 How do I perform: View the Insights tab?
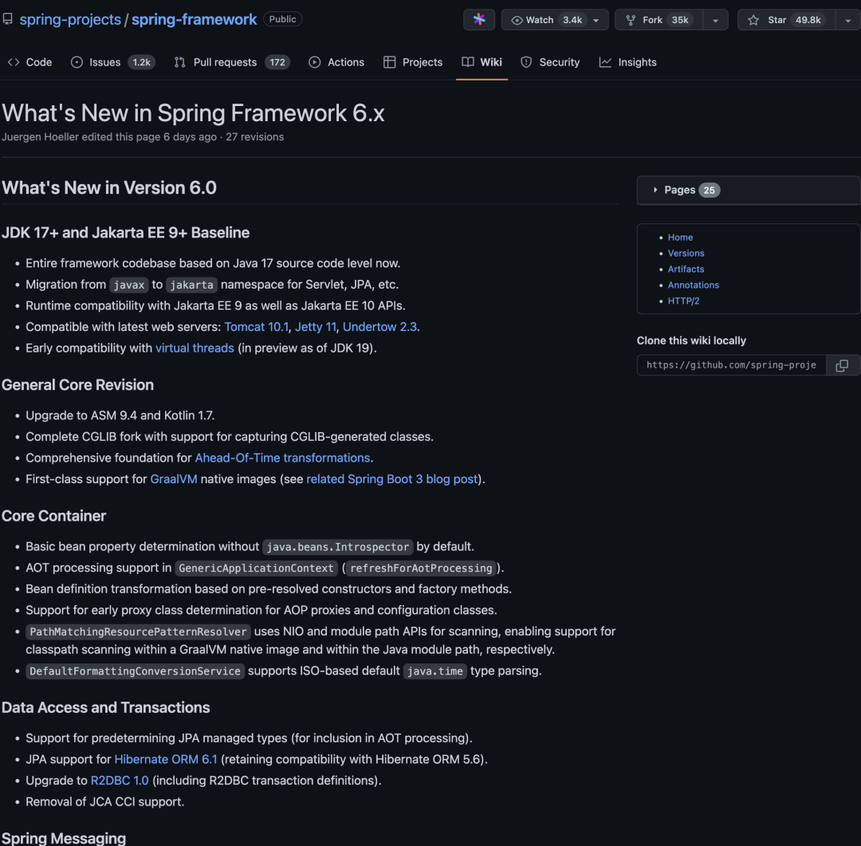tap(627, 62)
